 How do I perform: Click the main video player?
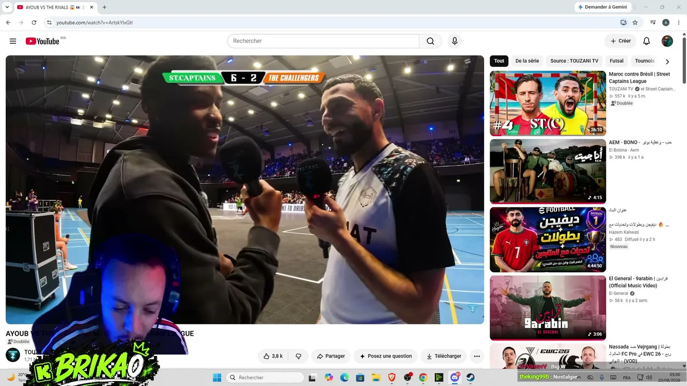[245, 190]
